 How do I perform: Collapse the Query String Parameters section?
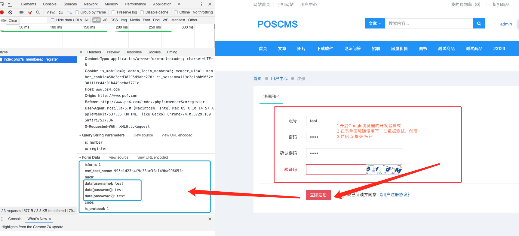pyautogui.click(x=80, y=135)
